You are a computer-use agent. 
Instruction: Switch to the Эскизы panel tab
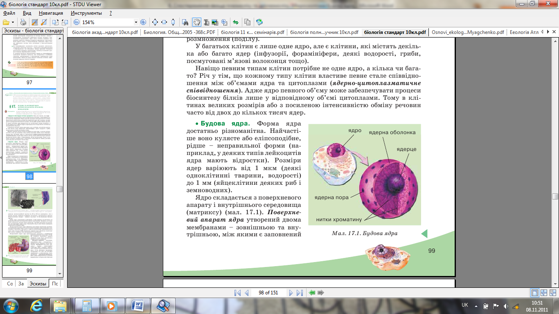coord(38,283)
